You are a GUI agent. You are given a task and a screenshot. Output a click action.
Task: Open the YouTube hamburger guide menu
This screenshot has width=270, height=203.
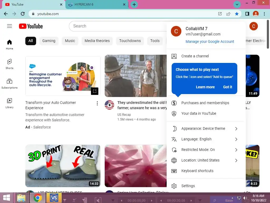click(9, 26)
